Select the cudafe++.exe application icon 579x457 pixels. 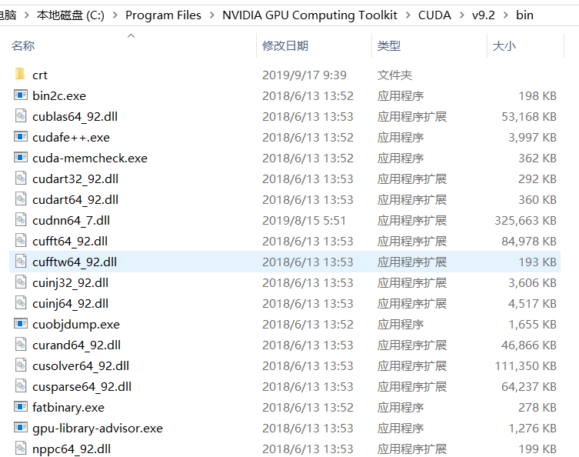point(20,137)
